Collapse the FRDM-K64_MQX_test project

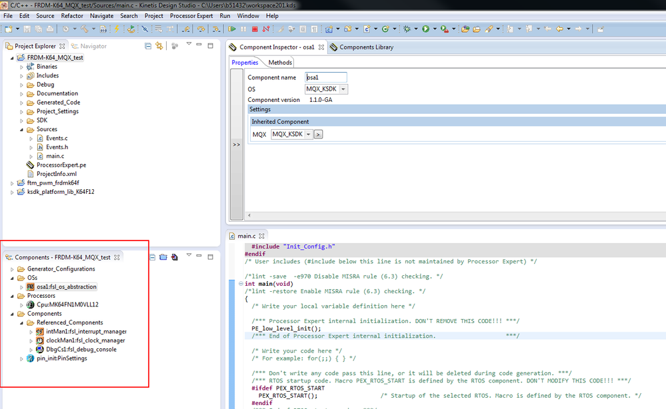coord(12,58)
